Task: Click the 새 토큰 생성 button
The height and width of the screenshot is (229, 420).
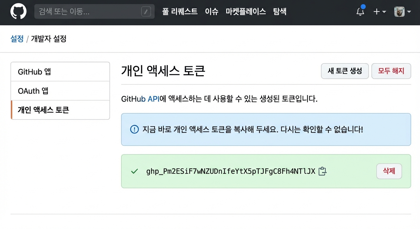Action: coord(345,71)
